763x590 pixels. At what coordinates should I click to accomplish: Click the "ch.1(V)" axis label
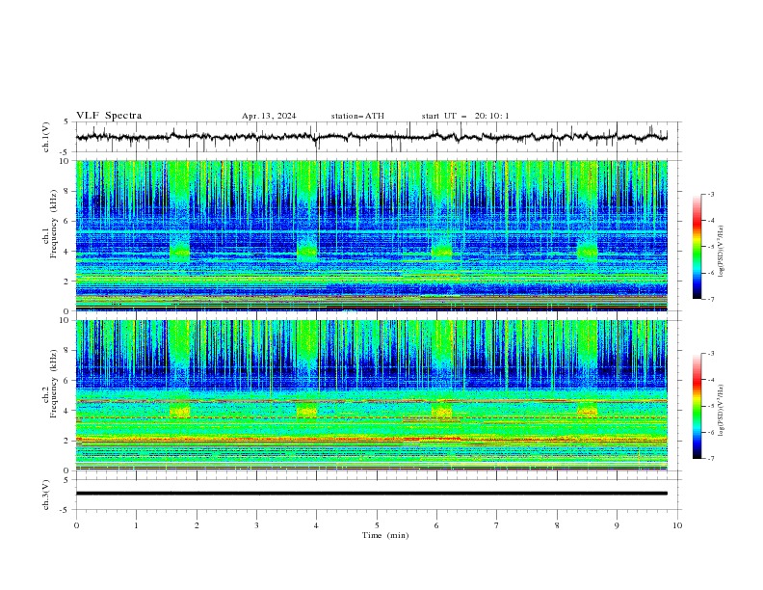(x=46, y=137)
